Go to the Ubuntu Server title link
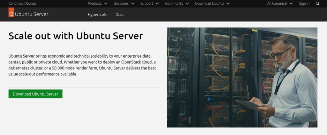Viewport: 327px width, 135px height. point(32,14)
